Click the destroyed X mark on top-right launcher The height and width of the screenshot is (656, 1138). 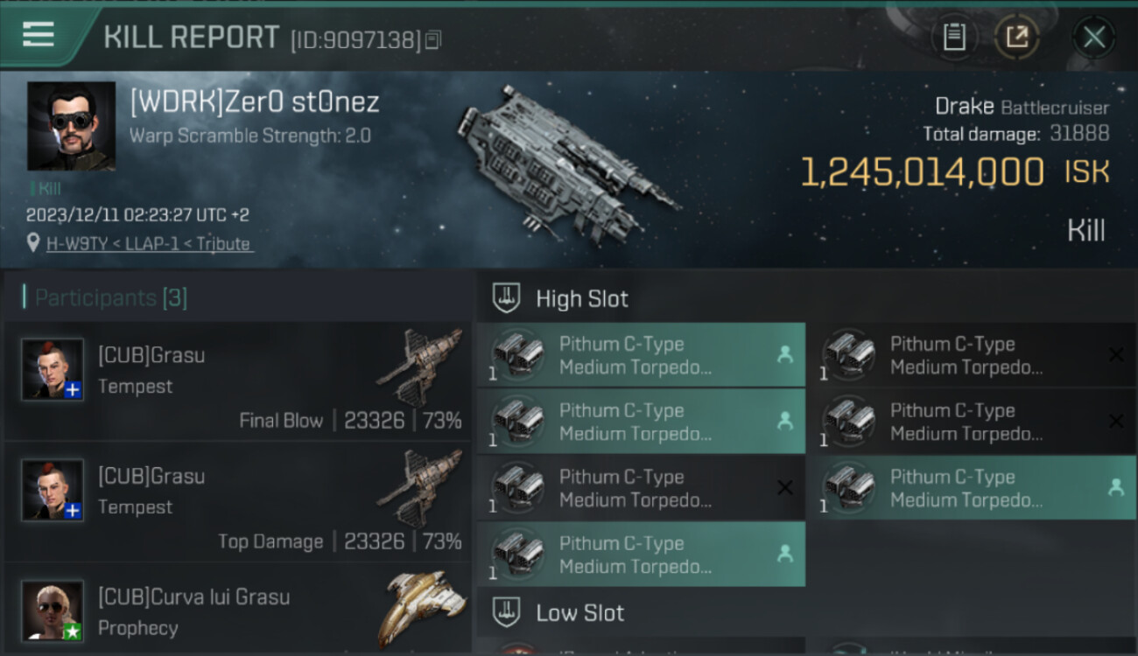tap(1116, 354)
